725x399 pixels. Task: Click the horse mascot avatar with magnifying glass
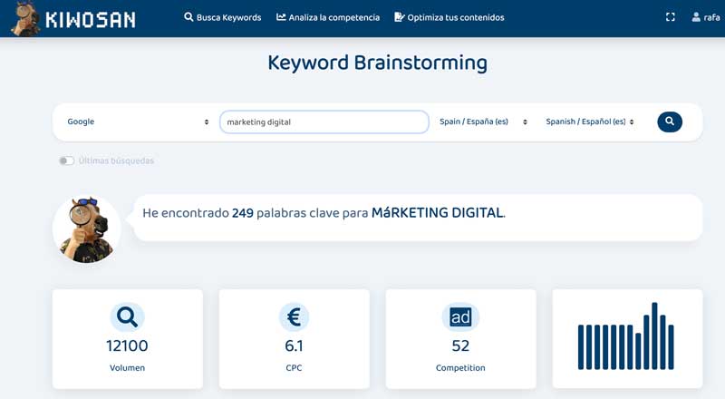pos(86,229)
